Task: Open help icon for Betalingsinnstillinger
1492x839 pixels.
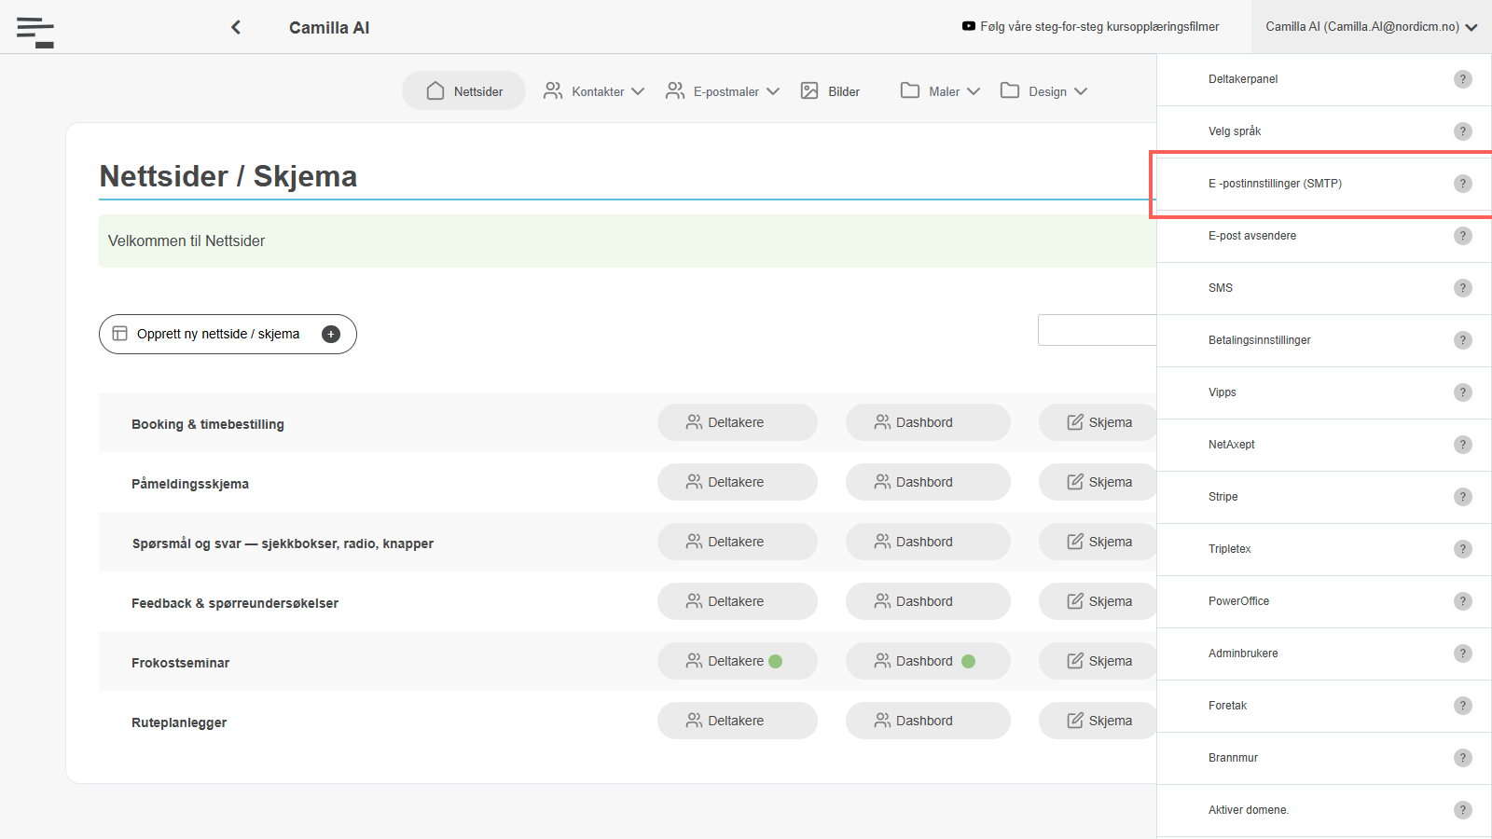Action: (x=1463, y=340)
